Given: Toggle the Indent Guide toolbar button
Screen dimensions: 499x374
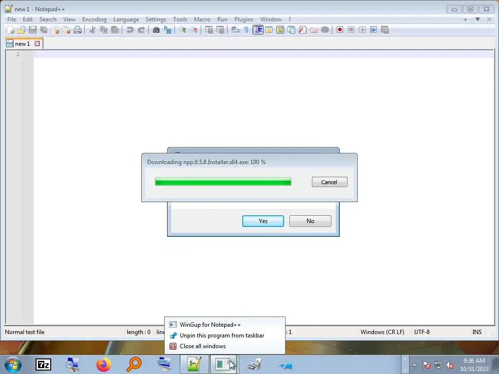Looking at the screenshot, I should pyautogui.click(x=258, y=30).
